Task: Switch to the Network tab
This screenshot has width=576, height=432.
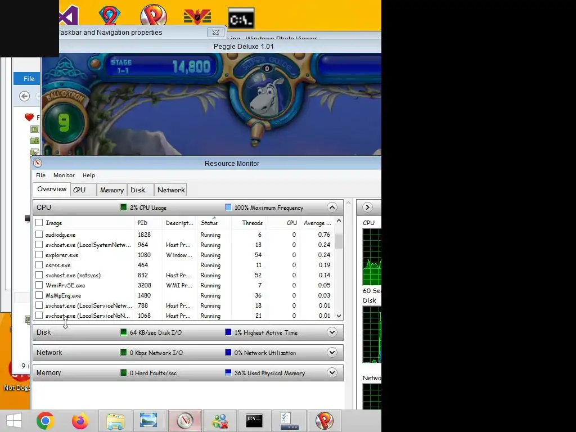Action: (171, 190)
